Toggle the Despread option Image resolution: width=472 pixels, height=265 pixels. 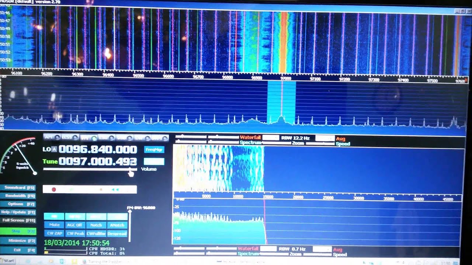(117, 233)
